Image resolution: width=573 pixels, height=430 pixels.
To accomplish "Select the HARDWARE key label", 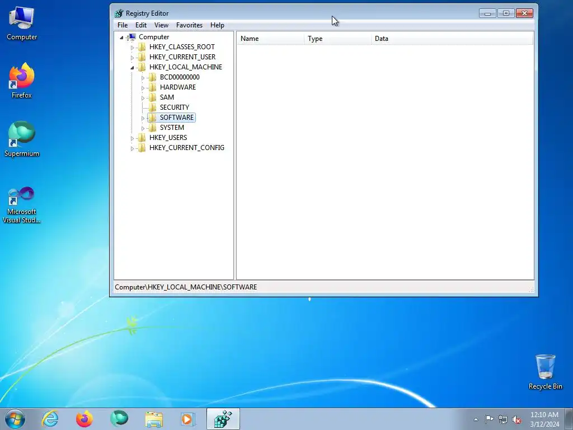I will [178, 87].
